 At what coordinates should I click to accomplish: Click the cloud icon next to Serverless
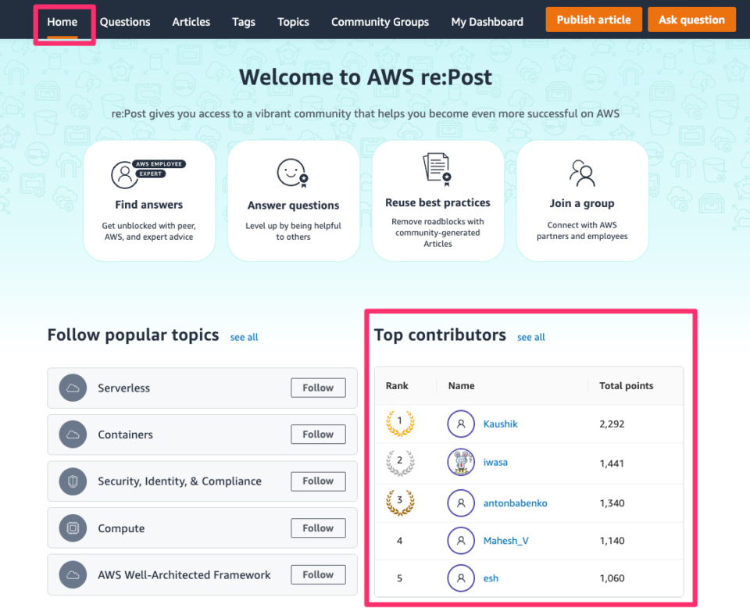(73, 388)
